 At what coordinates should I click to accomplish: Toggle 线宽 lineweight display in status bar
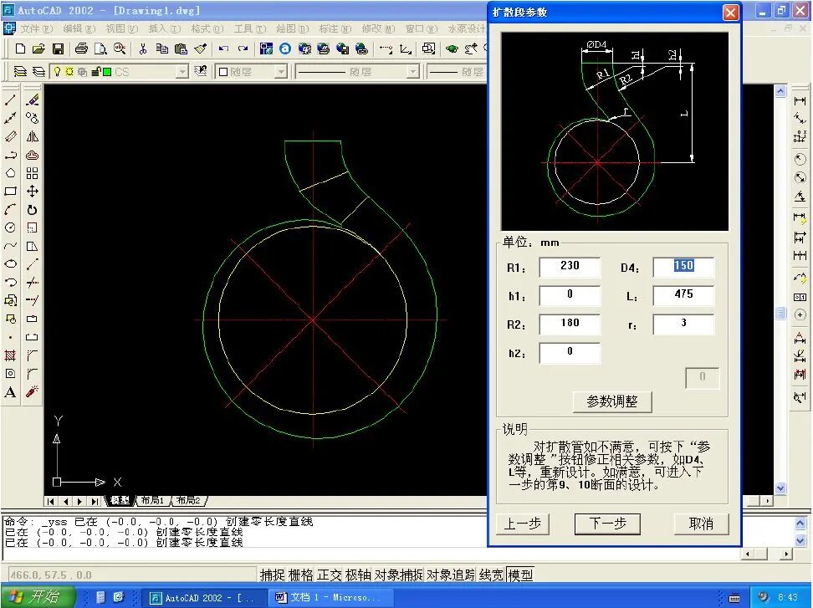491,575
